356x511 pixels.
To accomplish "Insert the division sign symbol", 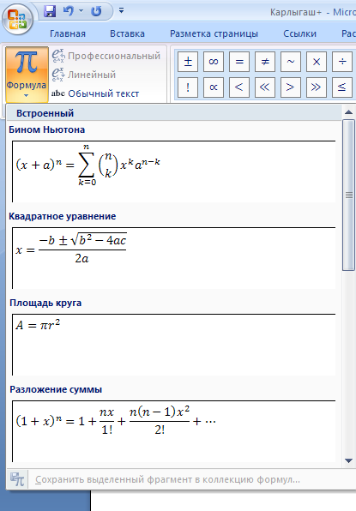I will [342, 62].
